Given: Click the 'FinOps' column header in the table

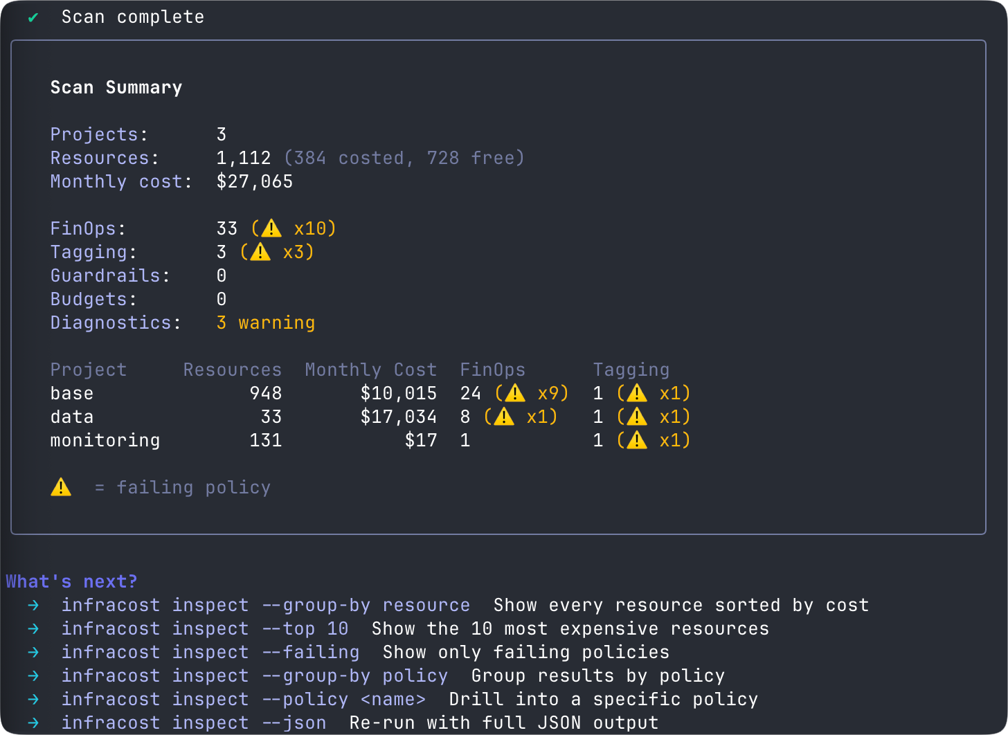Looking at the screenshot, I should (x=493, y=370).
